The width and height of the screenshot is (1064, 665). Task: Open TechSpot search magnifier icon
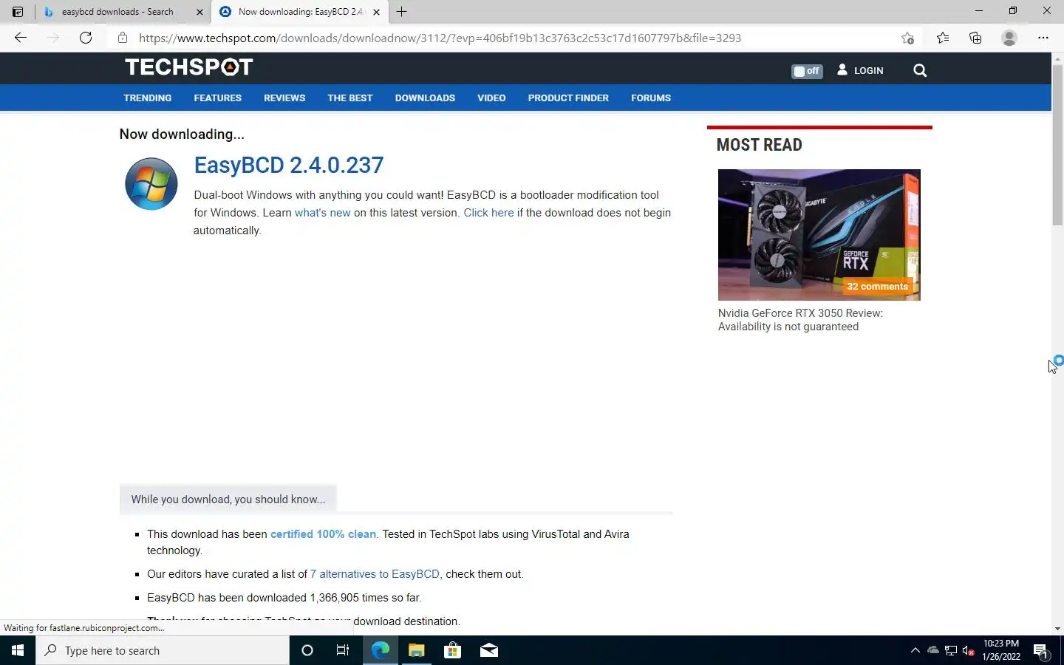pyautogui.click(x=920, y=70)
